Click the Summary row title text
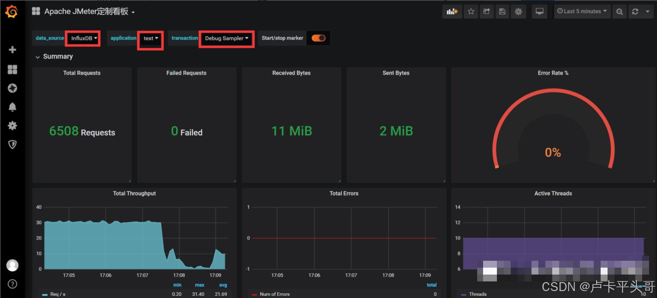This screenshot has height=298, width=657. 58,57
